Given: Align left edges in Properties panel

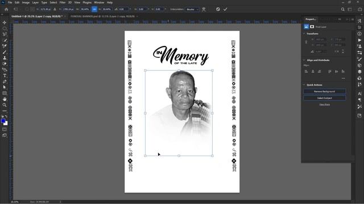Looking at the screenshot, I should click(306, 71).
